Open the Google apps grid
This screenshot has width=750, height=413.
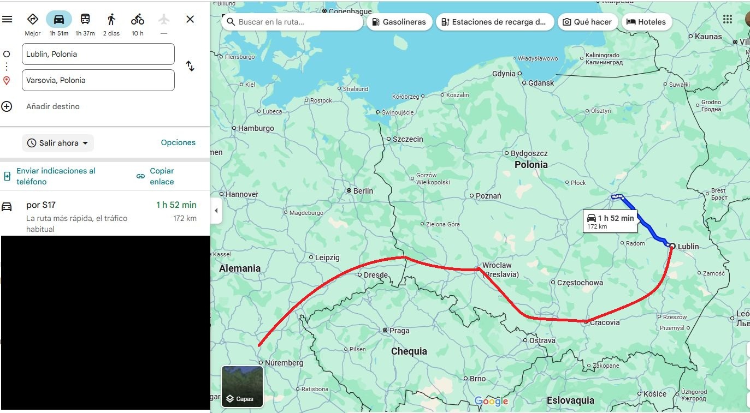click(728, 19)
